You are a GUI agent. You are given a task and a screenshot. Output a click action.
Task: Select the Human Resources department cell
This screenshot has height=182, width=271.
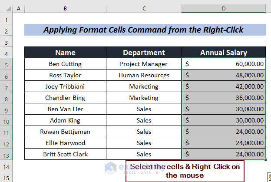tap(144, 75)
